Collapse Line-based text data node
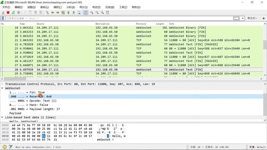The image size is (267, 150). click(2, 117)
